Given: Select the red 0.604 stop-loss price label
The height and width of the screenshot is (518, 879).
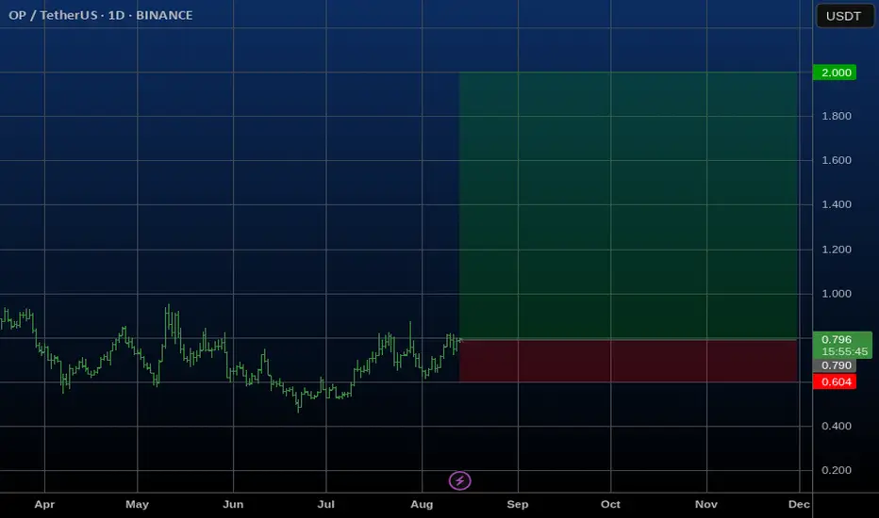Looking at the screenshot, I should pyautogui.click(x=835, y=382).
